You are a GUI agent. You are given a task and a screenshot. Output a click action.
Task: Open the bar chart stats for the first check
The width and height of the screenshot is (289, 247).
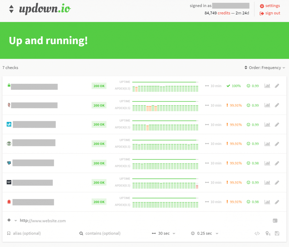click(x=267, y=86)
